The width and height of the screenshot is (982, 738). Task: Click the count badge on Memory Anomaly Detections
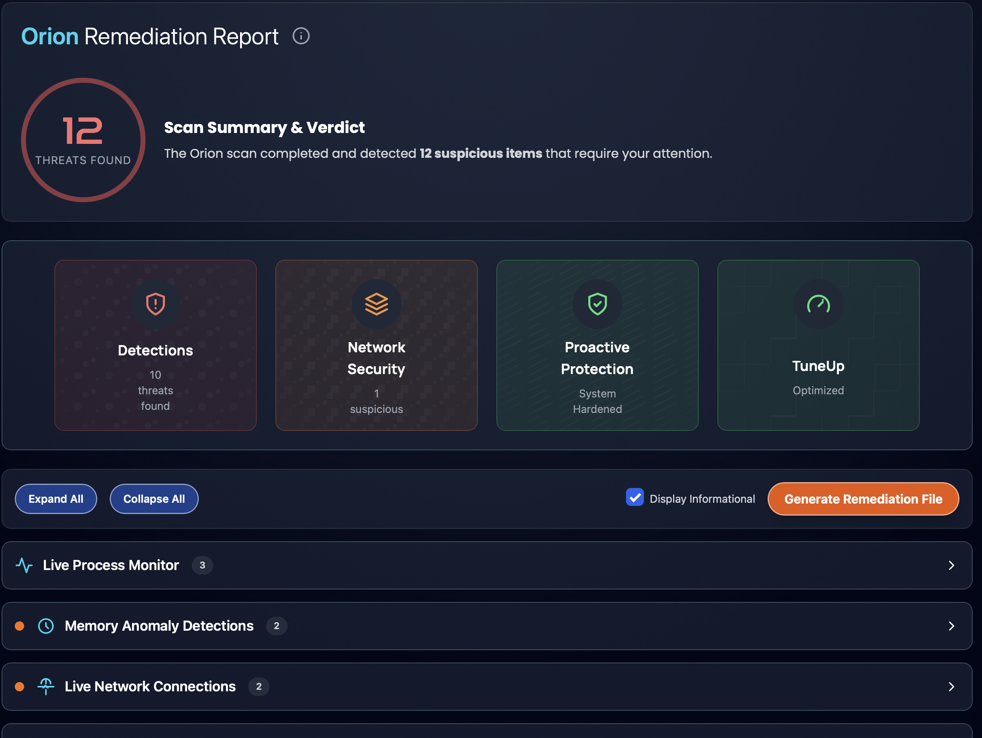[277, 626]
